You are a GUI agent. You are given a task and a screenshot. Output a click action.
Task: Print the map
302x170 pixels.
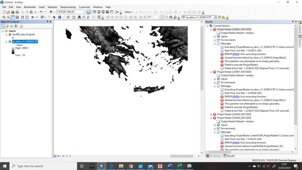(x=17, y=12)
